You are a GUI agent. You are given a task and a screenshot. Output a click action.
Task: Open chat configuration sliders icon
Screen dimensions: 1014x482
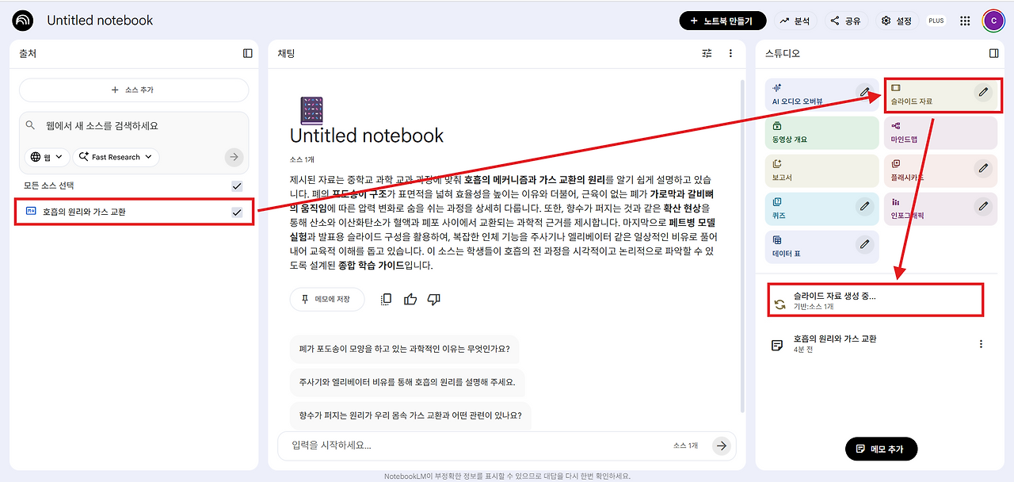pyautogui.click(x=707, y=53)
